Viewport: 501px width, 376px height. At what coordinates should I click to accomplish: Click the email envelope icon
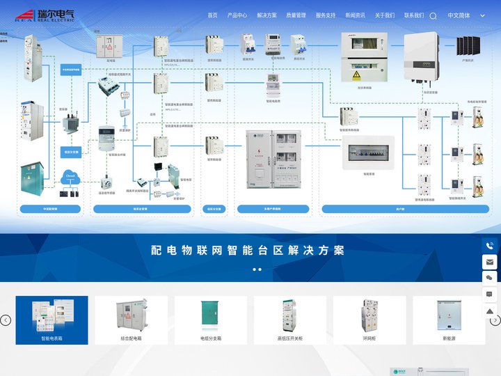[489, 263]
